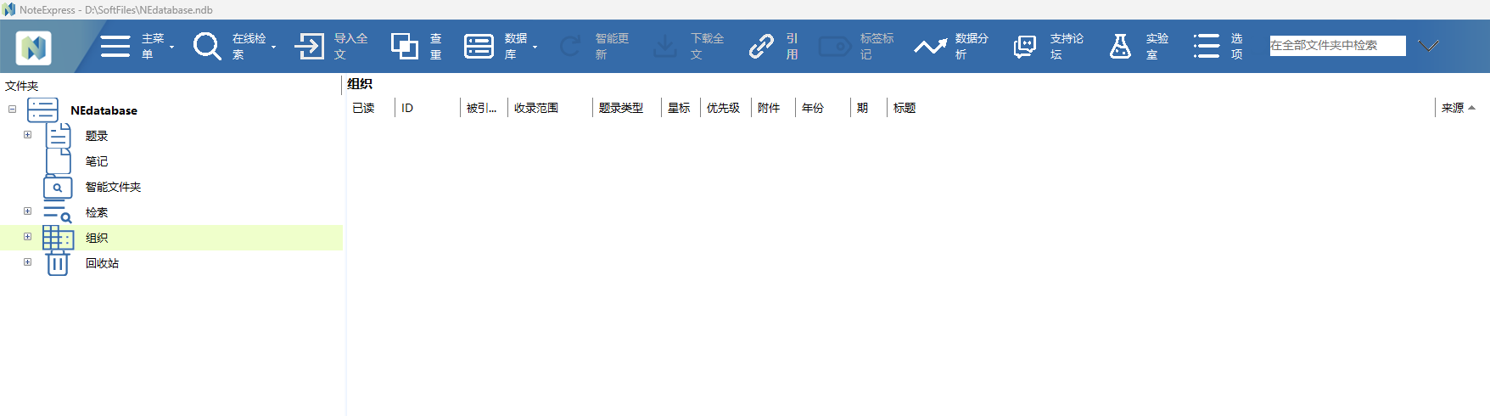Click the 检索 search-list icon in tree
The image size is (1490, 416).
(58, 212)
